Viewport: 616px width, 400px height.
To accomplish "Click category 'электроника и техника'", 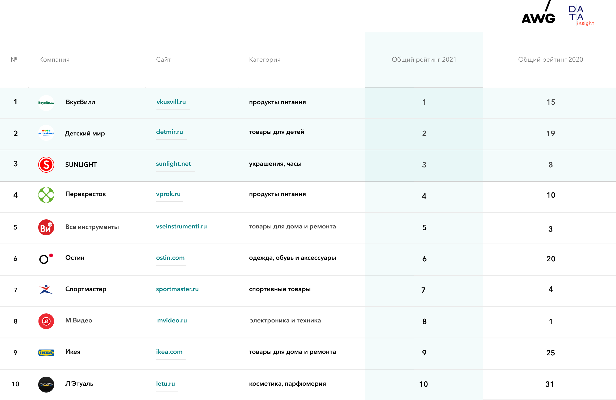I will 285,320.
